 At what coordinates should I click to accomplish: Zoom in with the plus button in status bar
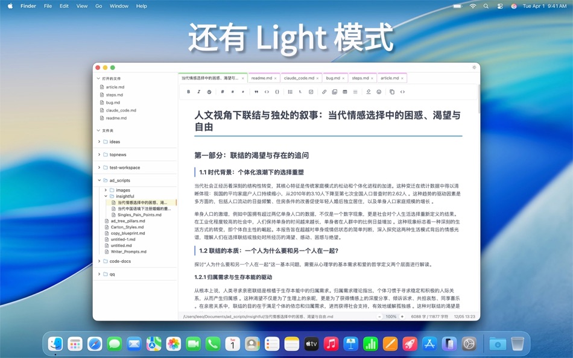click(x=402, y=317)
